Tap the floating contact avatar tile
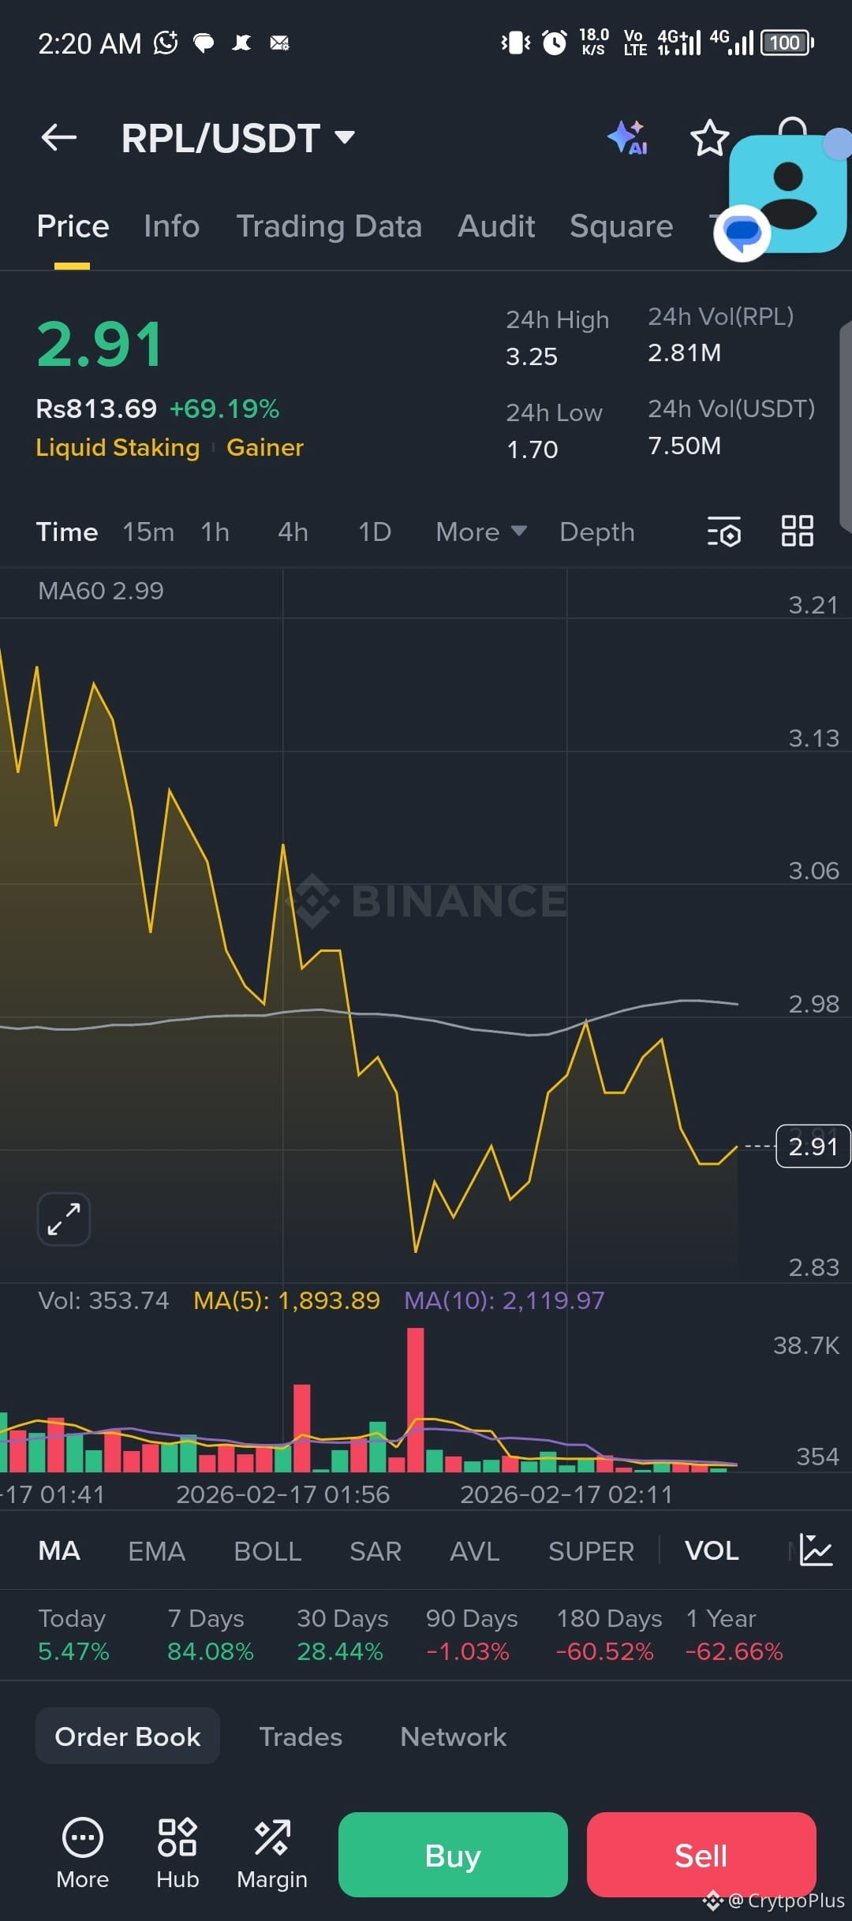 pyautogui.click(x=789, y=193)
